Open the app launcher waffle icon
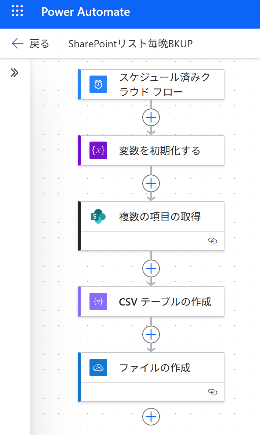260x435 pixels. 18,11
